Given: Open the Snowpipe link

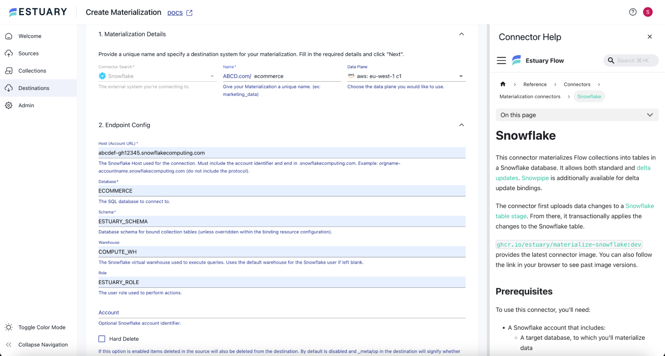Looking at the screenshot, I should coord(535,178).
